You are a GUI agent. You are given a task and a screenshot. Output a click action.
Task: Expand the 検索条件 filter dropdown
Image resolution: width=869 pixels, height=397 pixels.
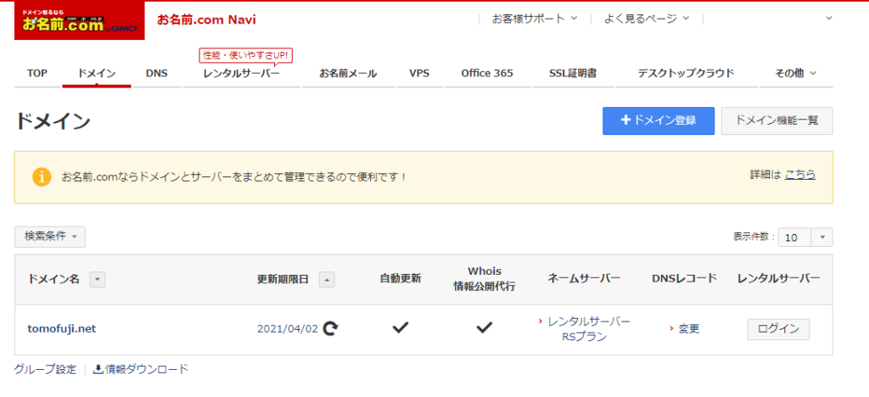[50, 237]
